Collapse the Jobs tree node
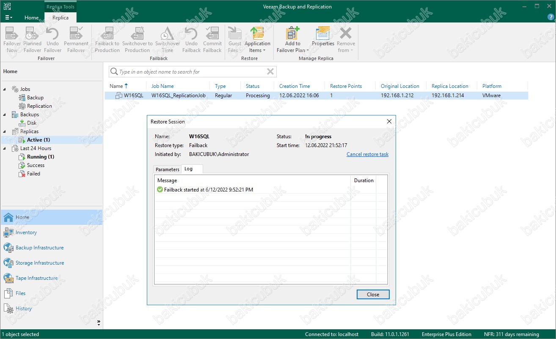Image resolution: width=556 pixels, height=339 pixels. click(5, 89)
